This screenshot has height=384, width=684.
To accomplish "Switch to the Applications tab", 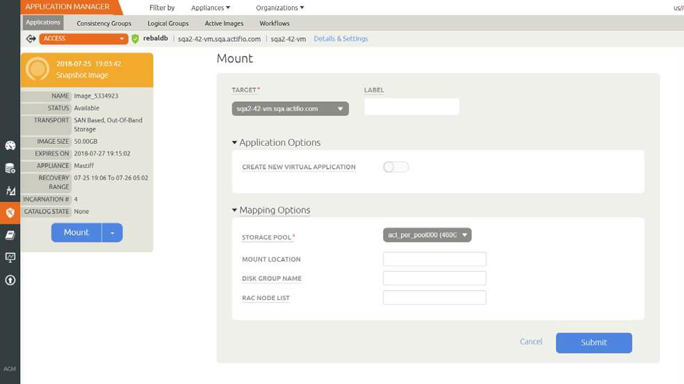I will (x=43, y=22).
